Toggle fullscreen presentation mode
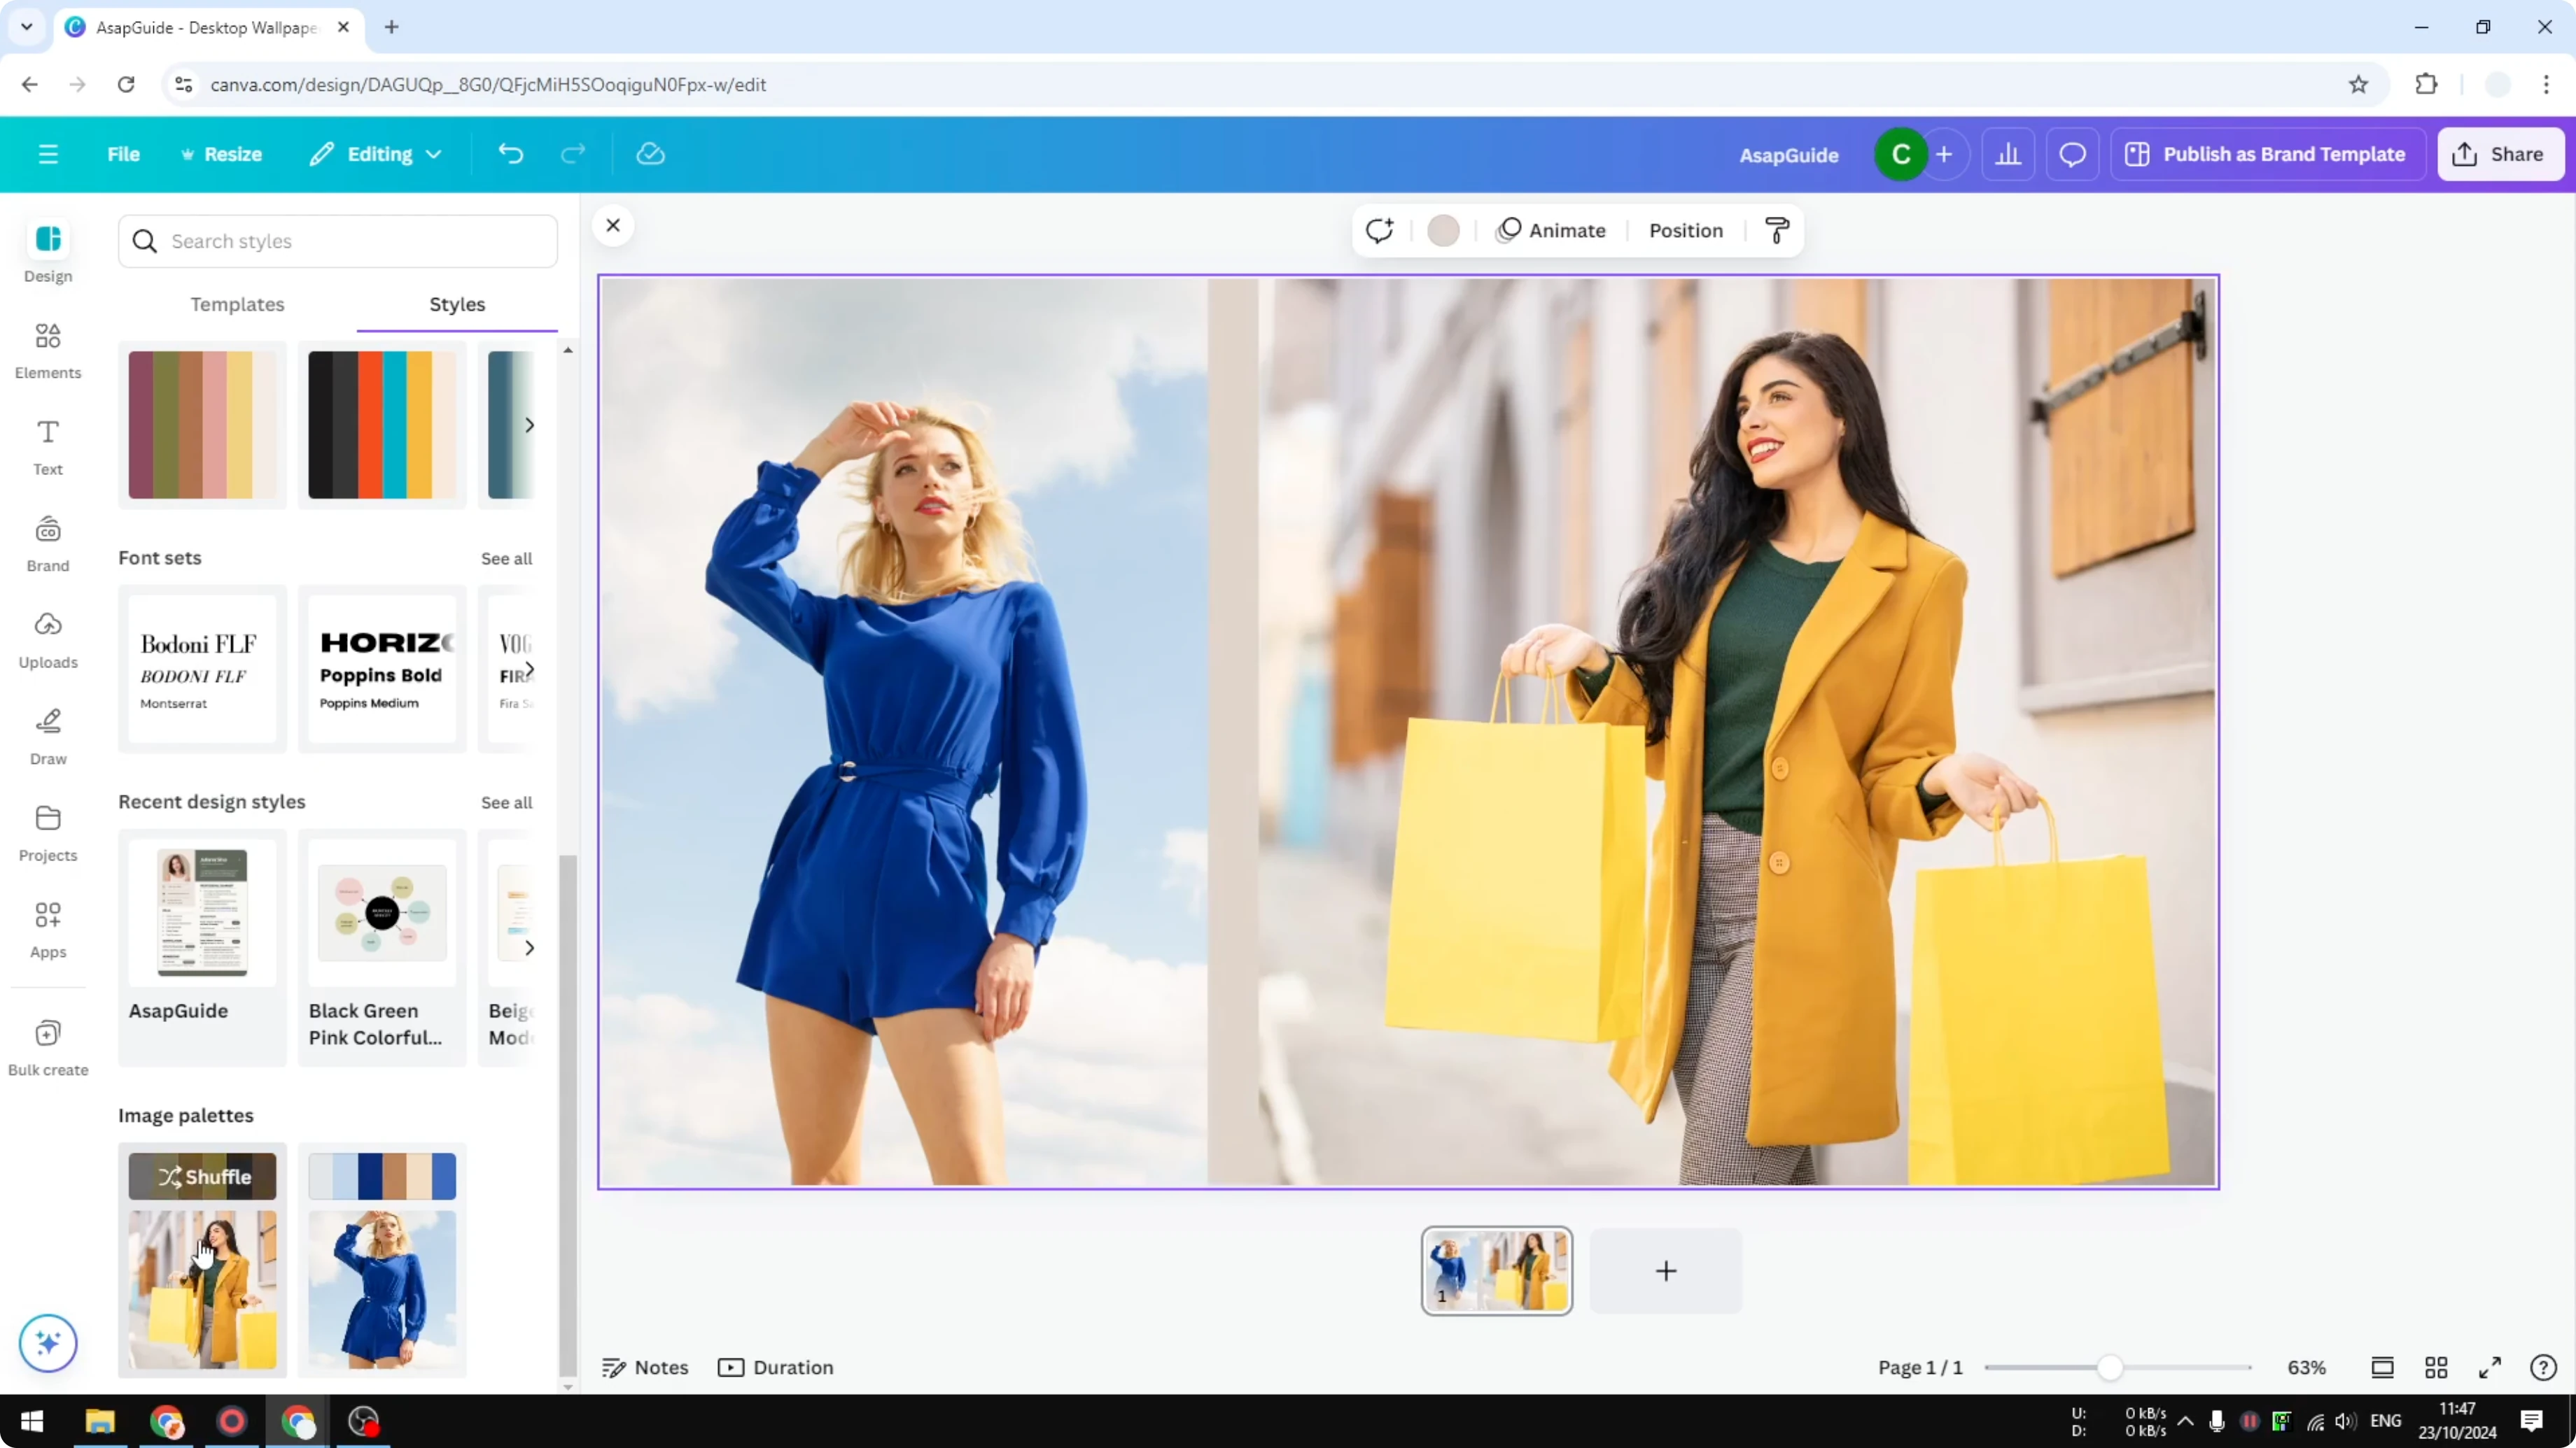Viewport: 2576px width, 1448px height. pyautogui.click(x=2489, y=1368)
